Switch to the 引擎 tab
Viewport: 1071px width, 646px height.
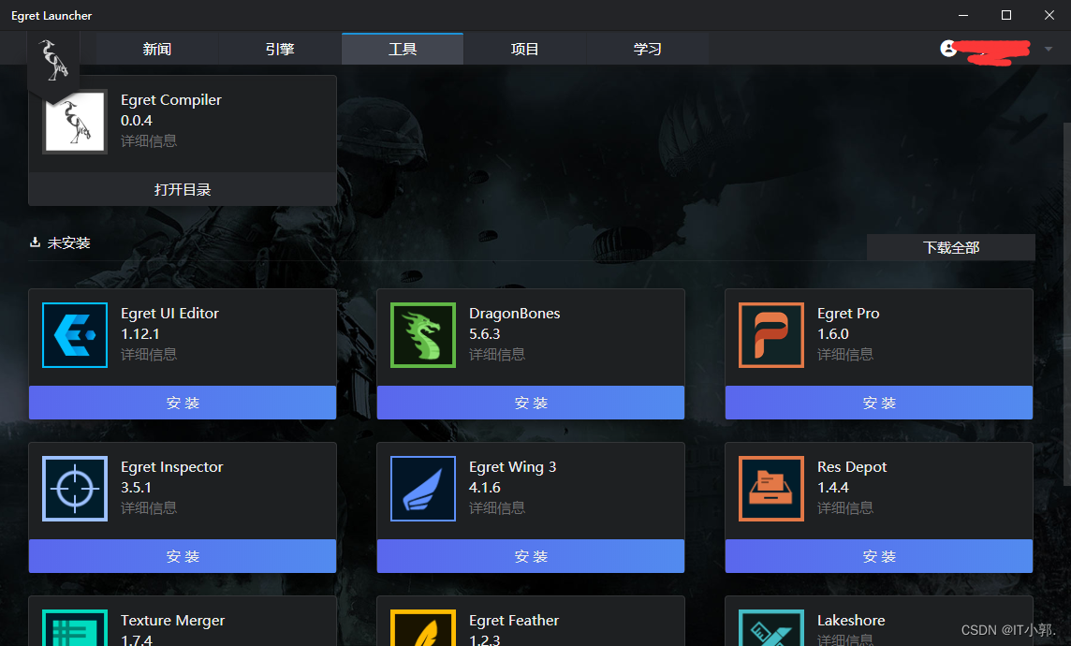click(280, 50)
